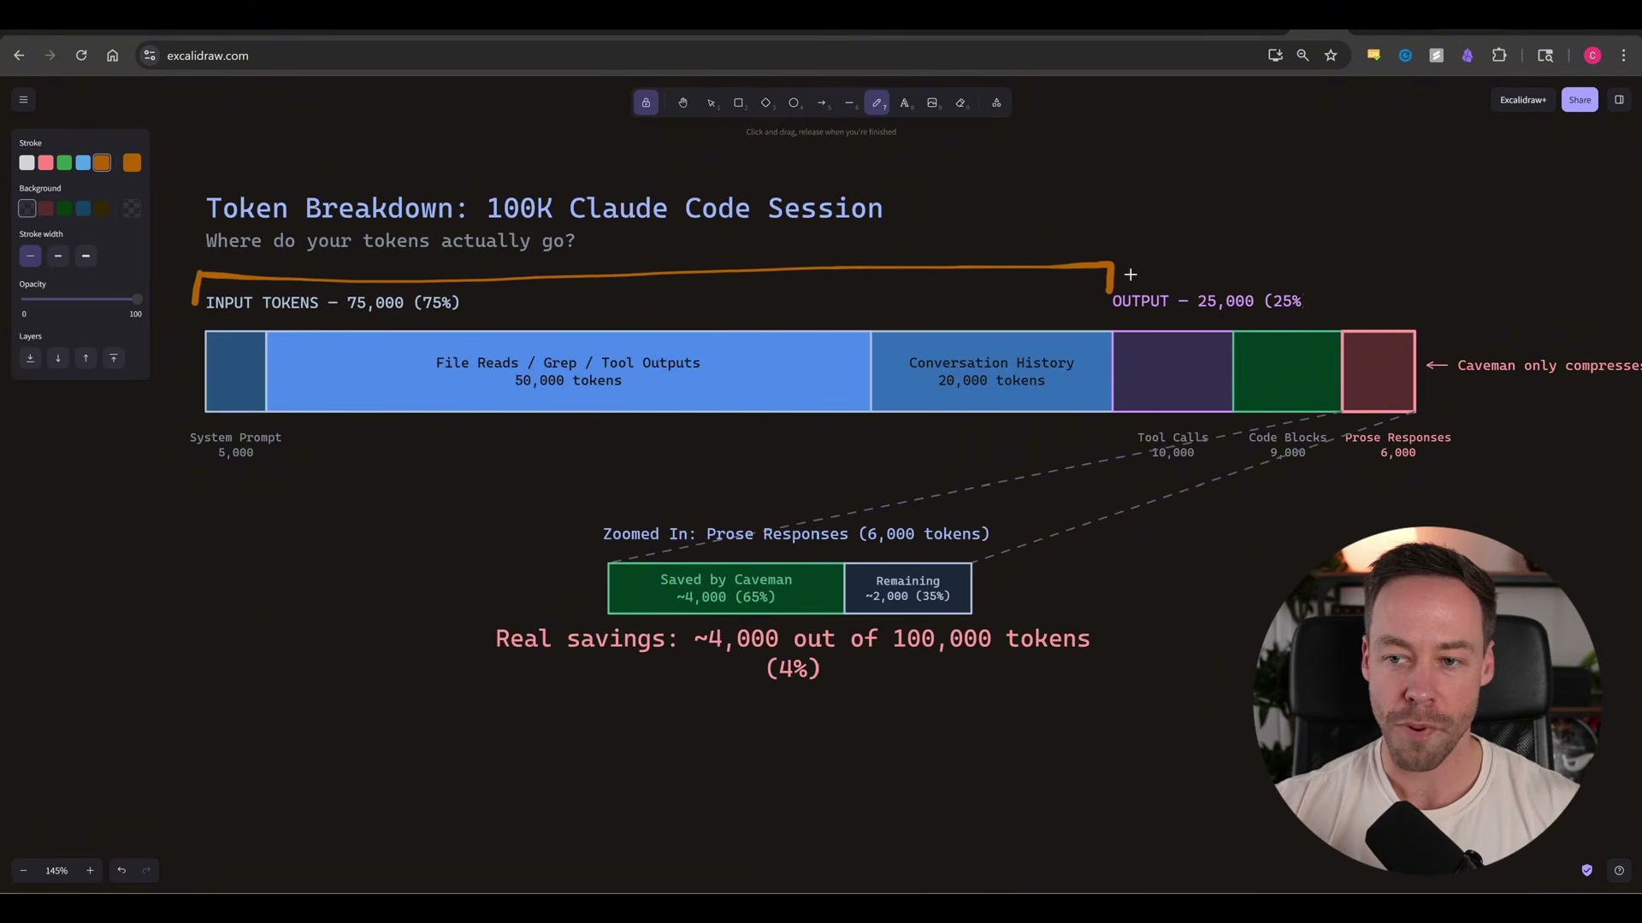The height and width of the screenshot is (923, 1642).
Task: Select the Ellipse tool
Action: pos(794,103)
